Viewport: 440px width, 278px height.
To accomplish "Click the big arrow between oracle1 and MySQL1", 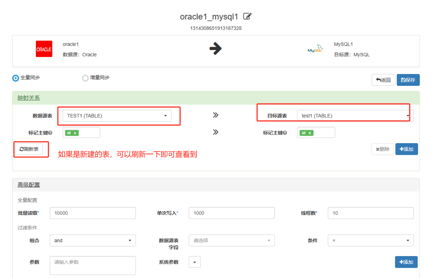I will [x=216, y=48].
